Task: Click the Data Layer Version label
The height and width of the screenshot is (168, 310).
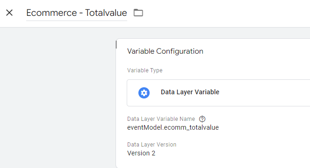Action: 151,145
